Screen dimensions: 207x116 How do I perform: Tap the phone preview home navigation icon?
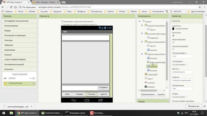(87, 100)
